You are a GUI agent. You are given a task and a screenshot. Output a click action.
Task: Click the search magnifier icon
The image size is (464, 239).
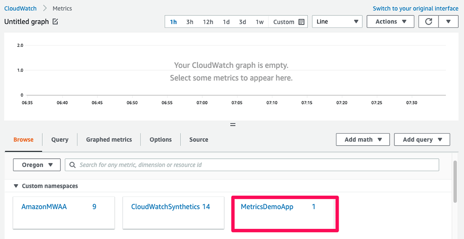[72, 165]
